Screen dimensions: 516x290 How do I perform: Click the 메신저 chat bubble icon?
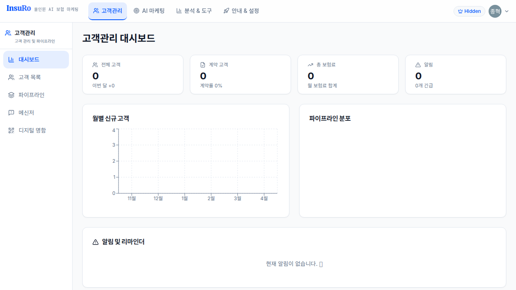[11, 113]
